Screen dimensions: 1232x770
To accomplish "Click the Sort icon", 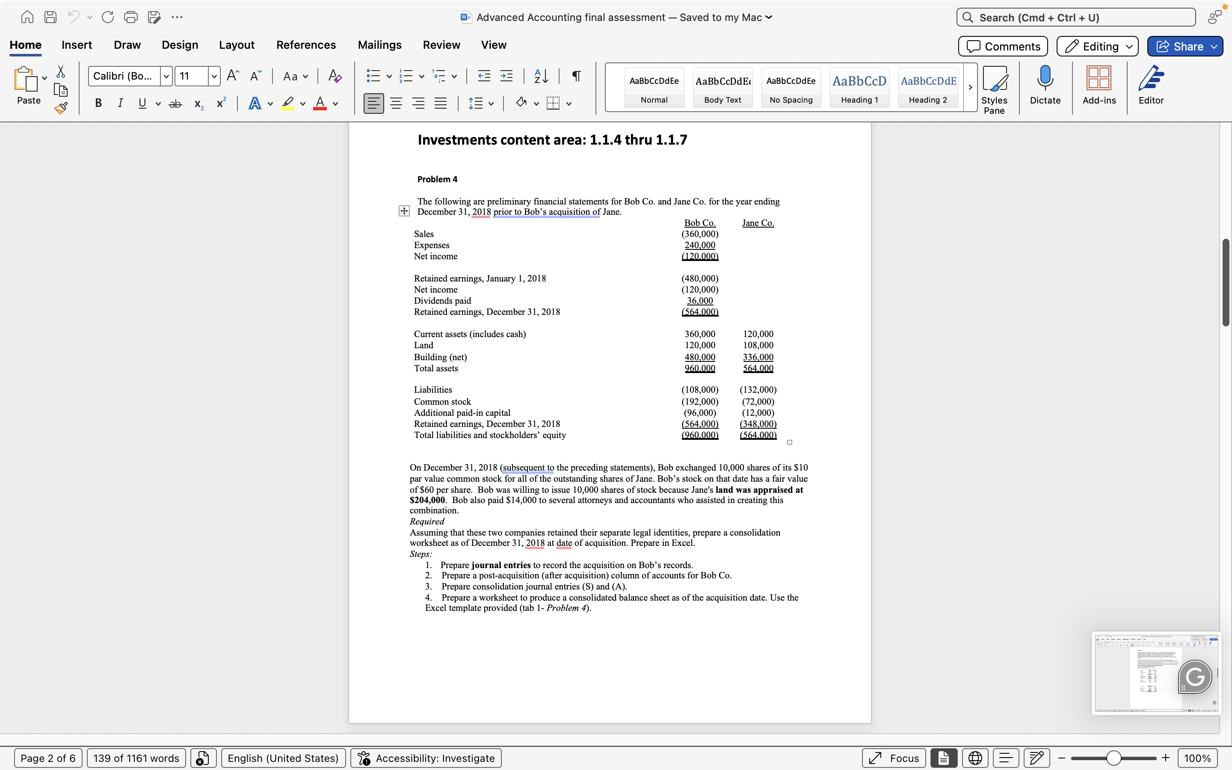I will click(x=541, y=75).
